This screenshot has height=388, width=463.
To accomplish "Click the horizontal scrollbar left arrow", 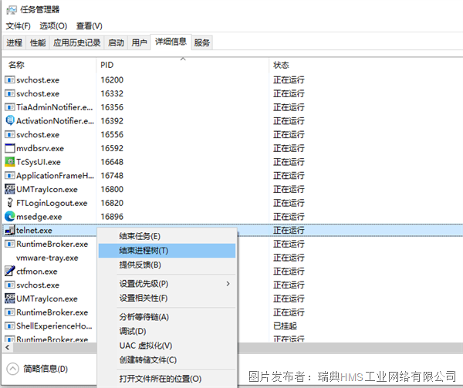I will pos(8,348).
